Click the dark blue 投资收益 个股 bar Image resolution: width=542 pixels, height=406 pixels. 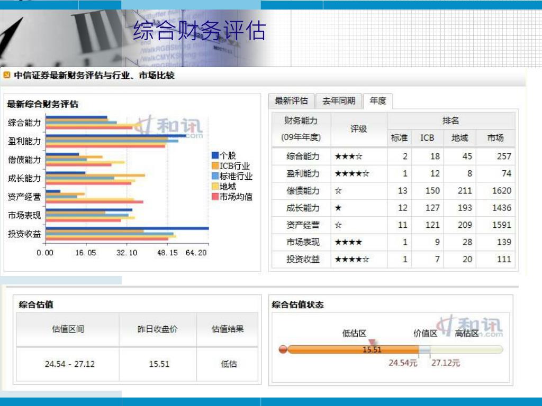point(127,228)
